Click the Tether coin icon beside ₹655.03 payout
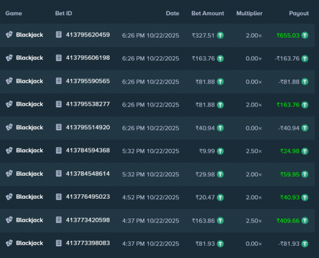This screenshot has height=258, width=319. point(305,35)
